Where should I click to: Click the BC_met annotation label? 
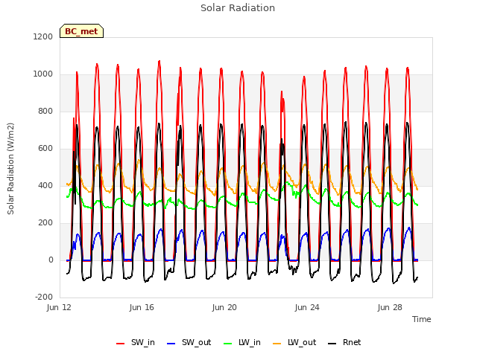coord(81,31)
